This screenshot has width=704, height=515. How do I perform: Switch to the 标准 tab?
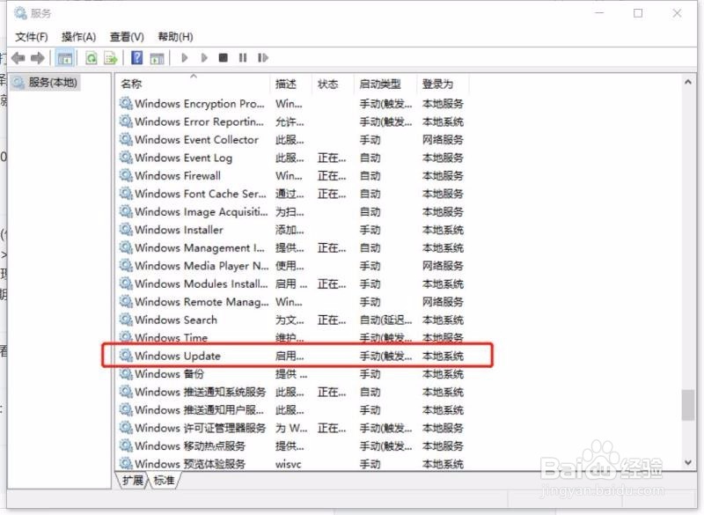164,481
